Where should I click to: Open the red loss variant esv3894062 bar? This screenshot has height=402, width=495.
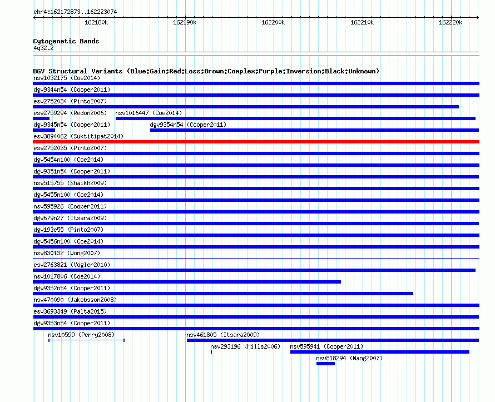(x=256, y=142)
